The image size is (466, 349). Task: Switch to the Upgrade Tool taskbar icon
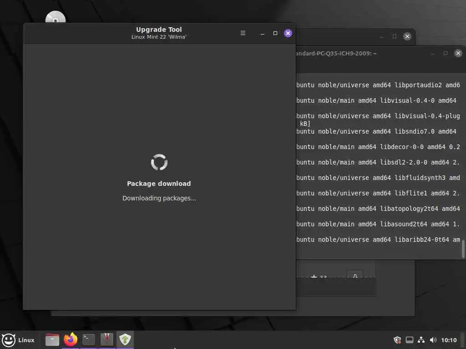[x=125, y=339]
